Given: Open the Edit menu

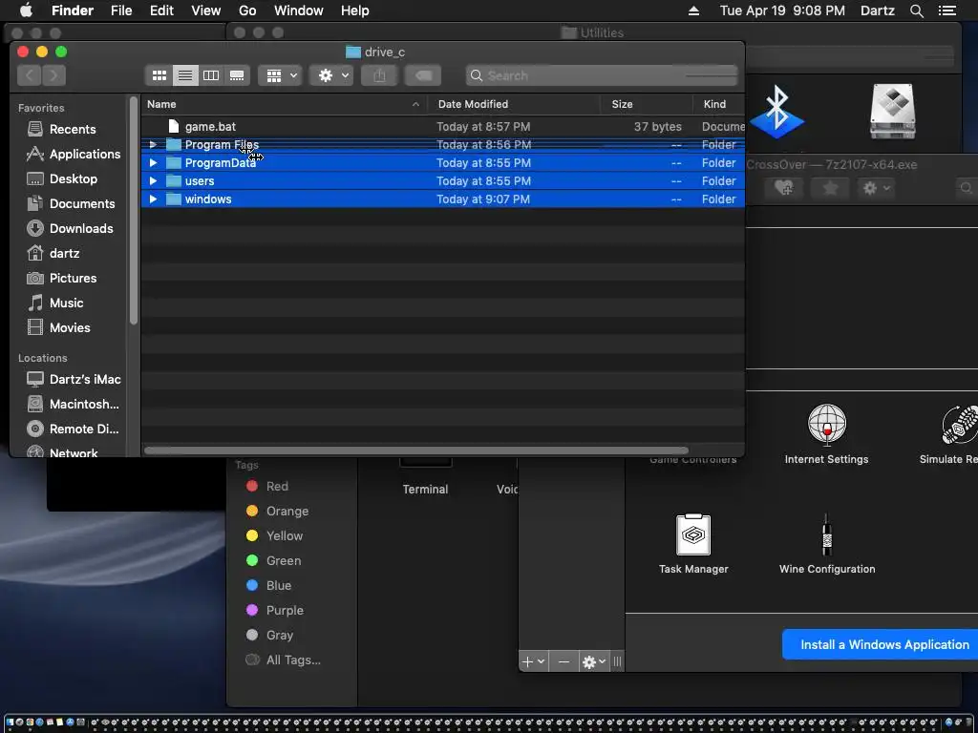Looking at the screenshot, I should [161, 10].
